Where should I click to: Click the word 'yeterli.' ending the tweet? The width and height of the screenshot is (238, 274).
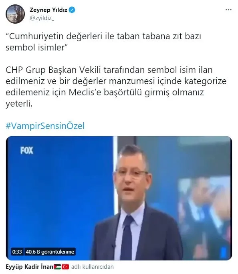[19, 104]
